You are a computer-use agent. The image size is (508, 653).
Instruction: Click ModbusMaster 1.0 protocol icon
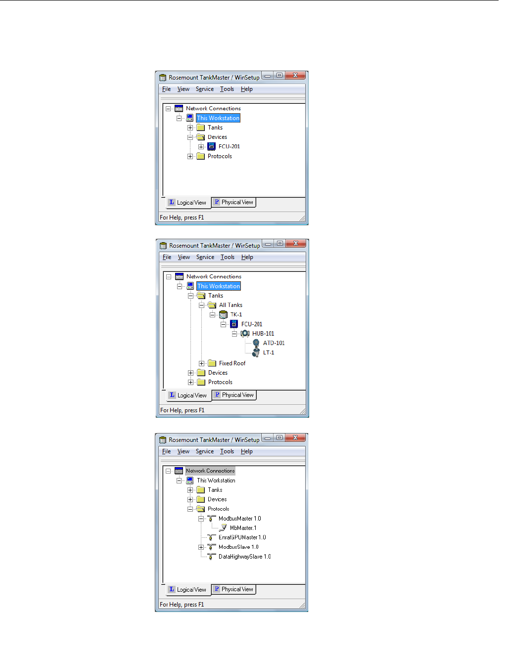pos(212,519)
